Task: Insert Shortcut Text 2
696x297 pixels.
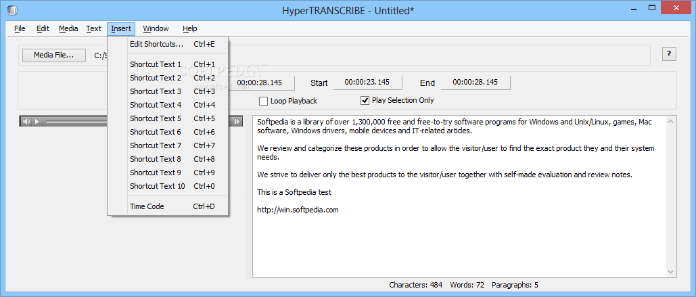Action: pos(168,78)
